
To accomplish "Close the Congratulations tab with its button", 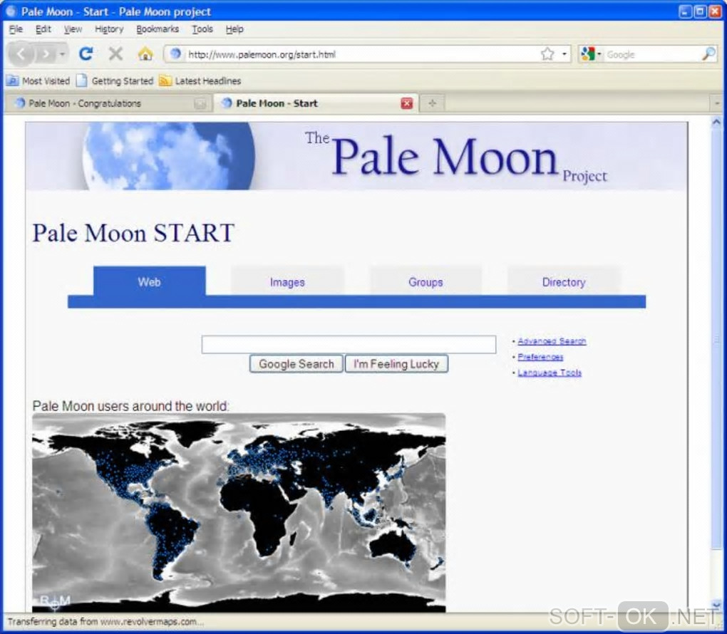I will click(200, 104).
